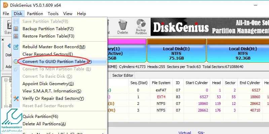
Task: Click the Rebuild Master Boot Record icon
Action: (16, 47)
